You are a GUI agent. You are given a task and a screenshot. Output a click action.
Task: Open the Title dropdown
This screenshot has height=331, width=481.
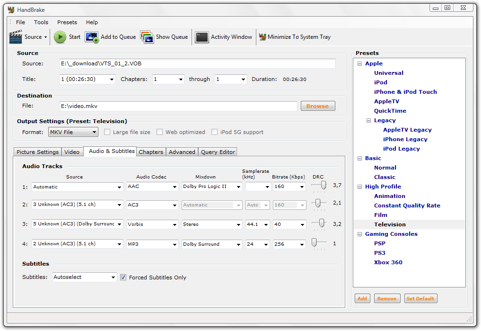87,79
